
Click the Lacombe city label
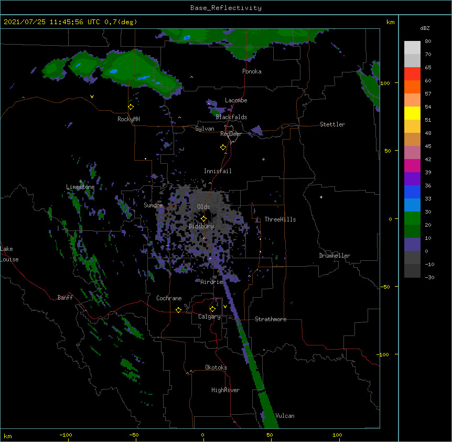236,100
